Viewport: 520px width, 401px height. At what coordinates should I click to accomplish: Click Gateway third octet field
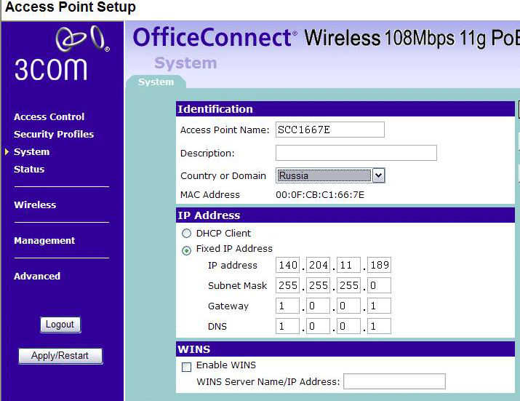pos(348,306)
